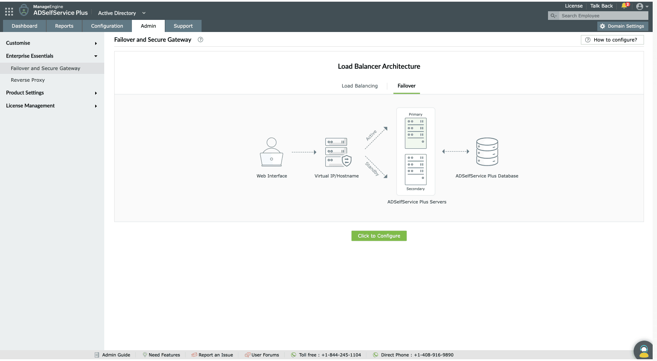The image size is (657, 361).
Task: Switch to Load Balancing architecture tab
Action: tap(360, 86)
